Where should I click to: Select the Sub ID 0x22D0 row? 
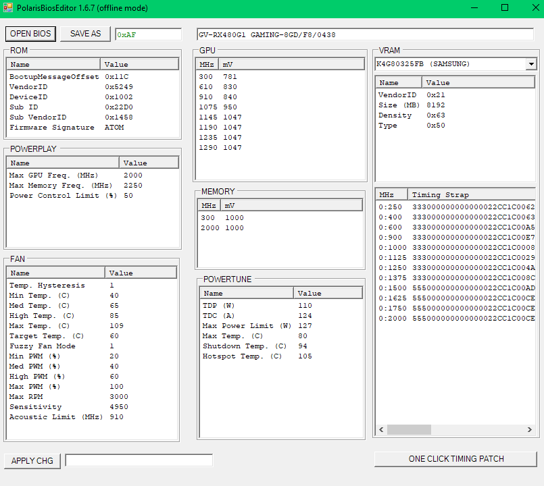(x=93, y=107)
